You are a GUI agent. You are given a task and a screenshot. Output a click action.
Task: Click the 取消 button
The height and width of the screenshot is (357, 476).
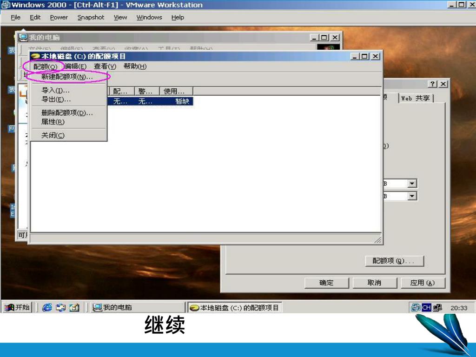(x=374, y=283)
